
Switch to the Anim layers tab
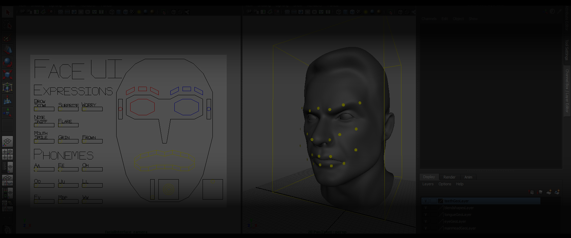click(468, 177)
